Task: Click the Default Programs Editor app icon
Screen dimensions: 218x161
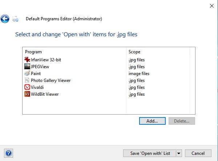Action: pos(15,19)
